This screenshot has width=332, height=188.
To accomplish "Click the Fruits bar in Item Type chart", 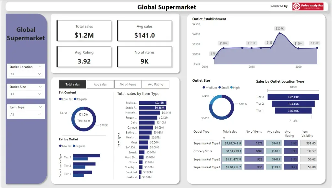I will click(x=153, y=102).
